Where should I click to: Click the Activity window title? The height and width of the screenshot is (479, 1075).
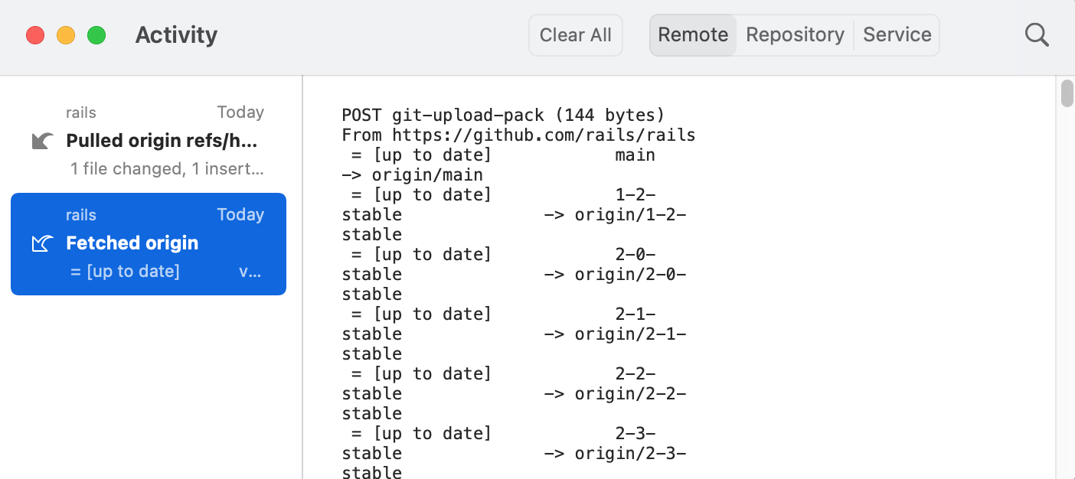(x=176, y=35)
